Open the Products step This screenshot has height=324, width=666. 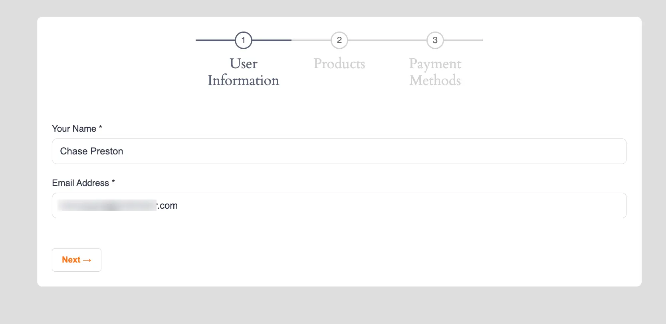click(339, 63)
